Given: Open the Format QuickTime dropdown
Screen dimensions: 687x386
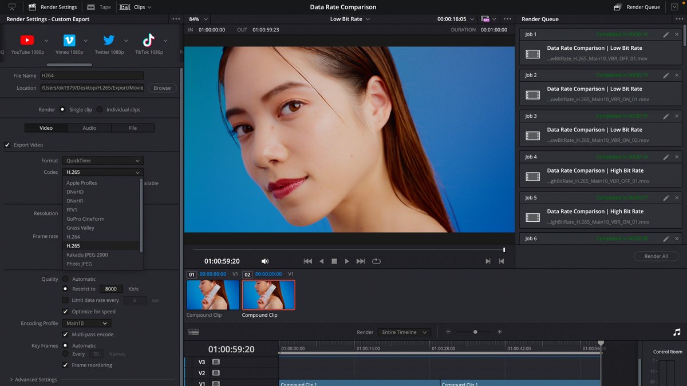Looking at the screenshot, I should click(102, 161).
